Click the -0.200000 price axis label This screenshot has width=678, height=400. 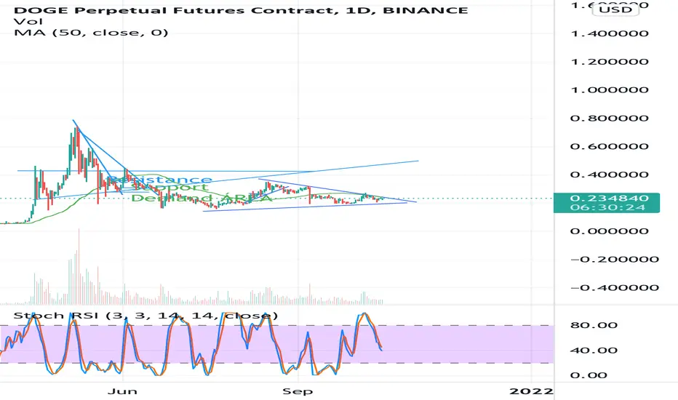[615, 260]
